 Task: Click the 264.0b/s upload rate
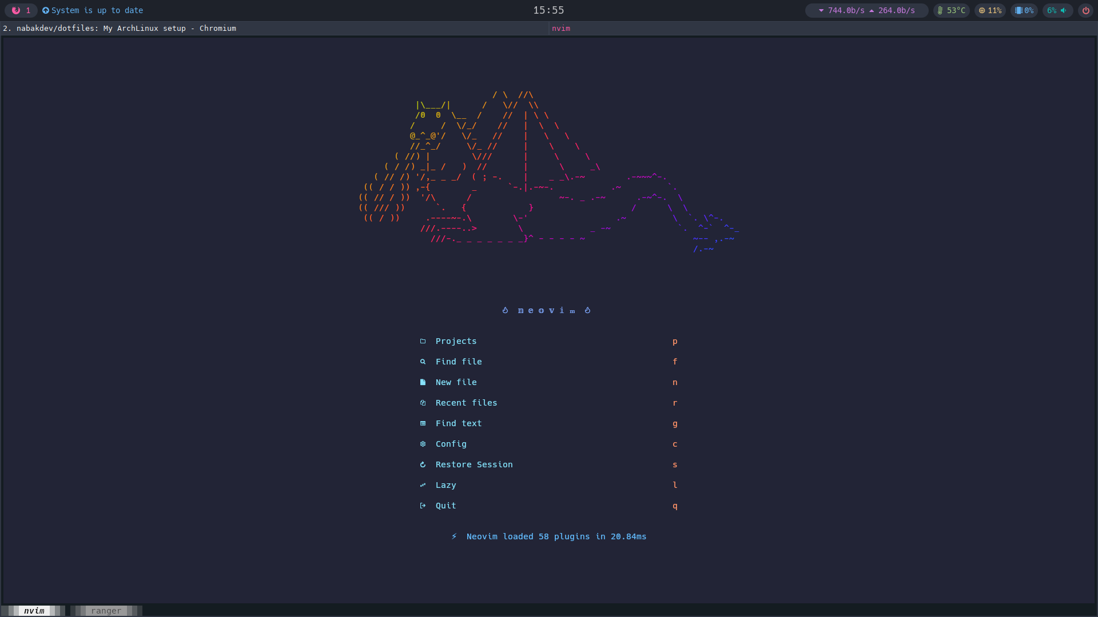(x=897, y=10)
